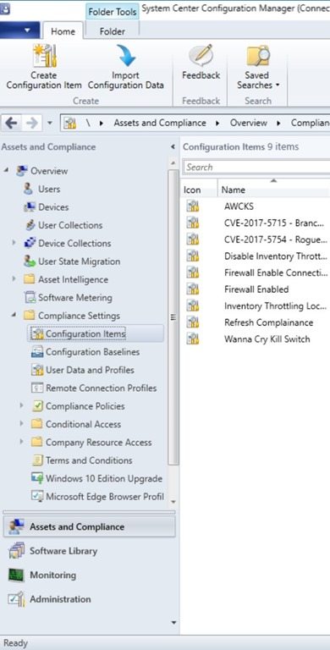
Task: Click Overview in the breadcrumb path
Action: pyautogui.click(x=248, y=123)
